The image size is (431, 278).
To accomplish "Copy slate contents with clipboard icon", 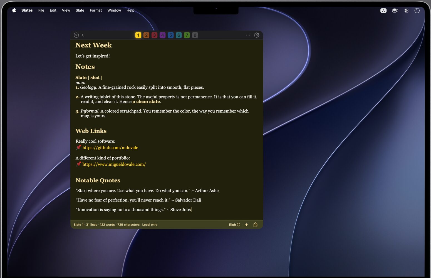I will [x=255, y=225].
